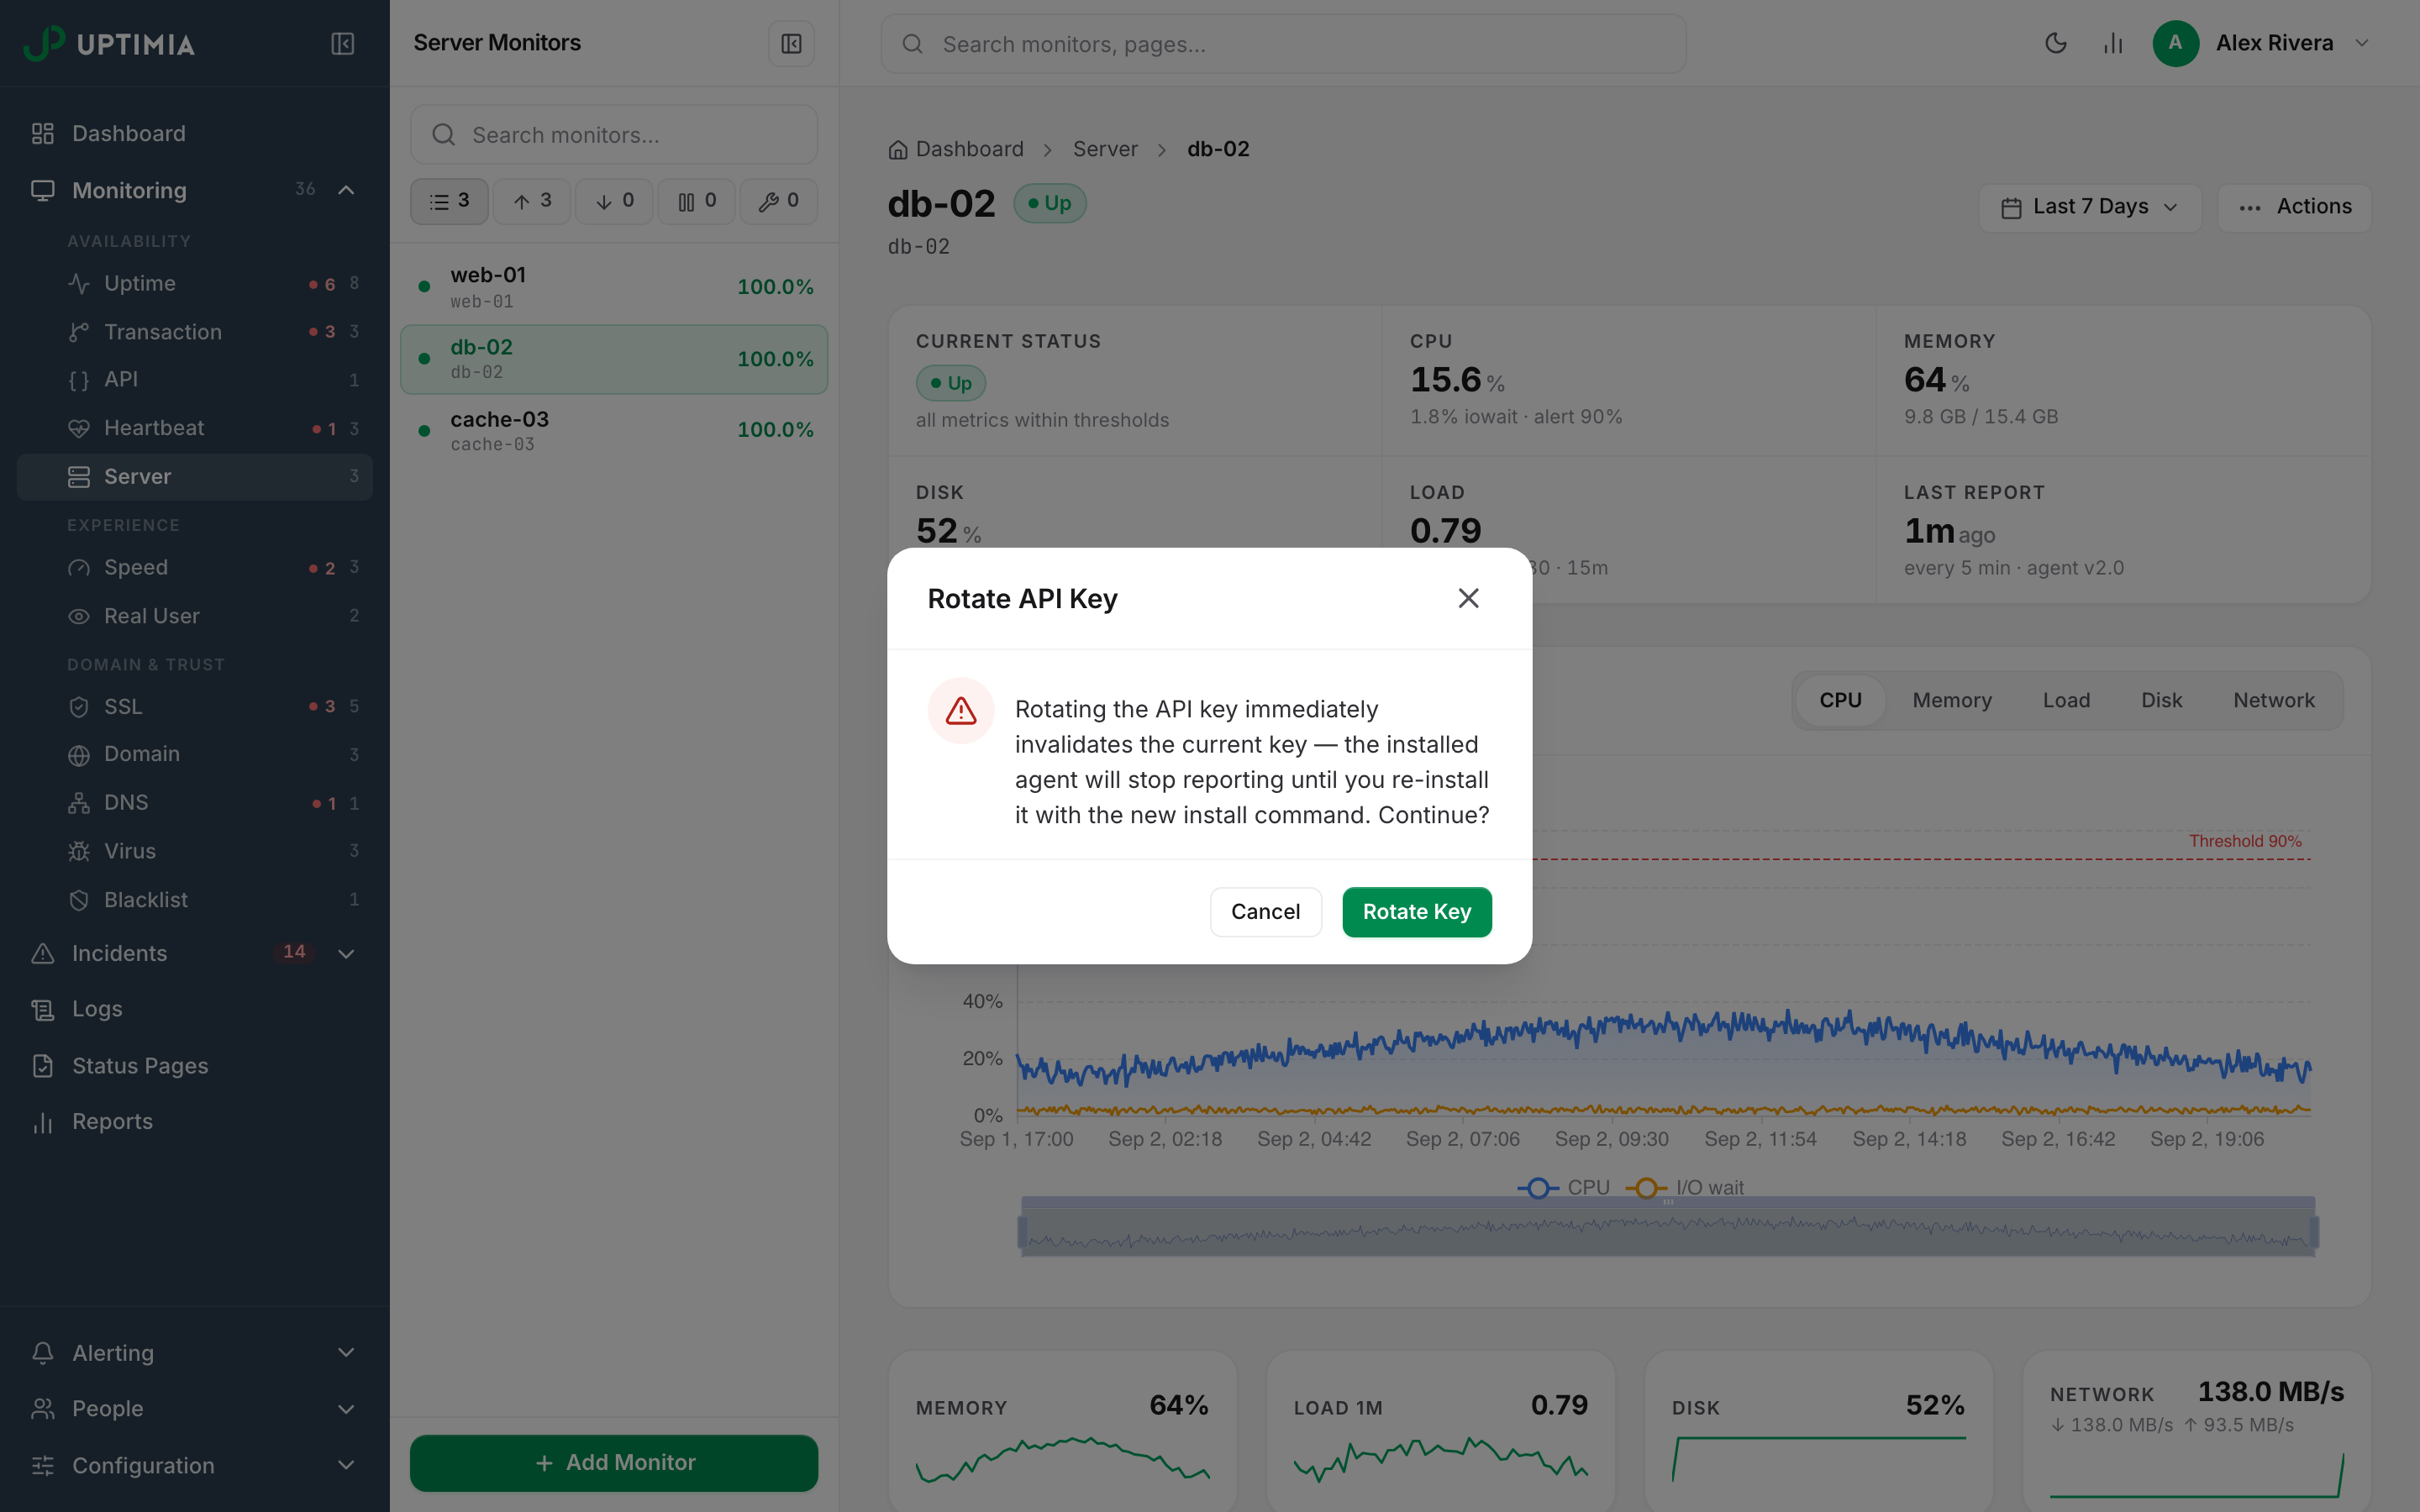Click the Alex Rivera avatar

tap(2175, 43)
